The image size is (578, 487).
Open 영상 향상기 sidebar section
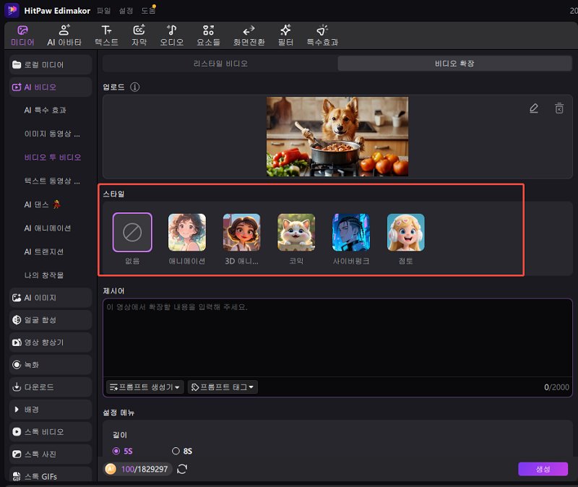coord(51,342)
